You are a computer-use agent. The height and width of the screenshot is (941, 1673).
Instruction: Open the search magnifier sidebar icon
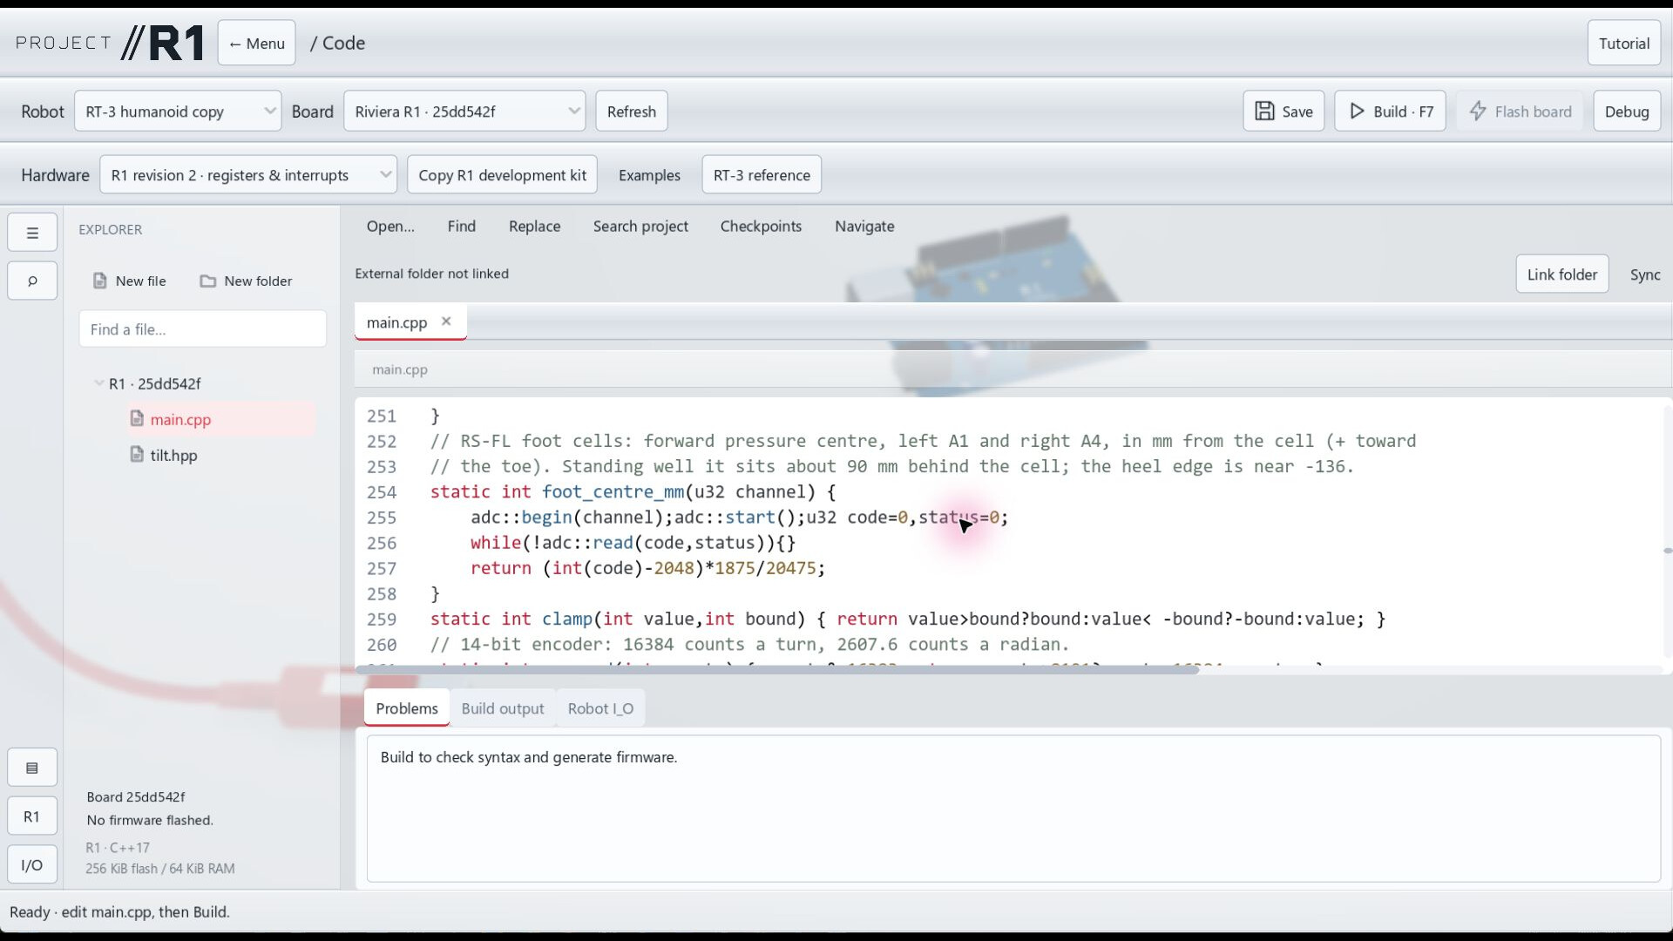tap(32, 281)
